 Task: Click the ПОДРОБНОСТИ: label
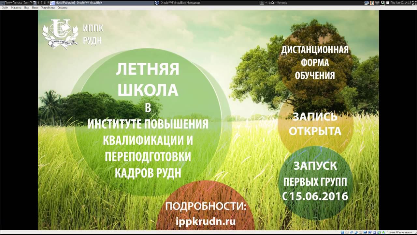click(x=206, y=206)
